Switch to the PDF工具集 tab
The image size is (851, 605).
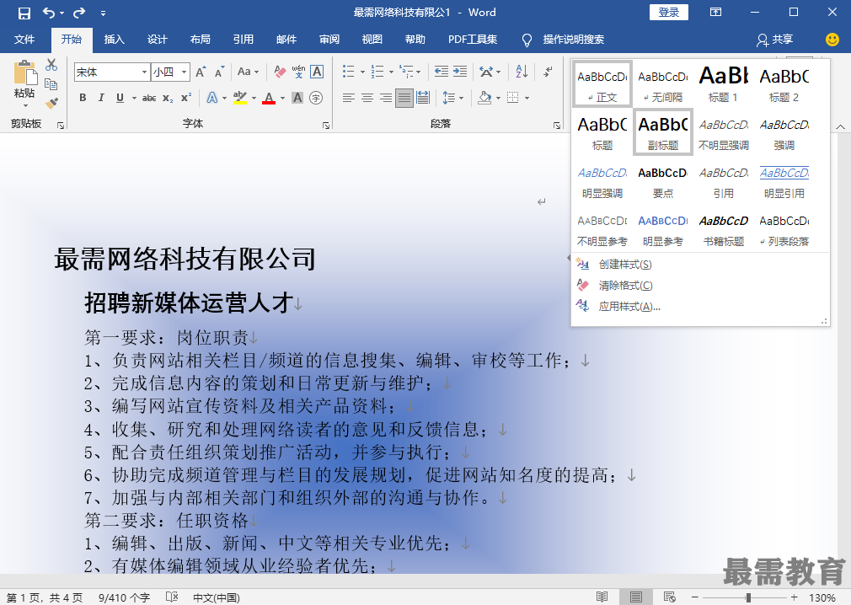(x=473, y=40)
